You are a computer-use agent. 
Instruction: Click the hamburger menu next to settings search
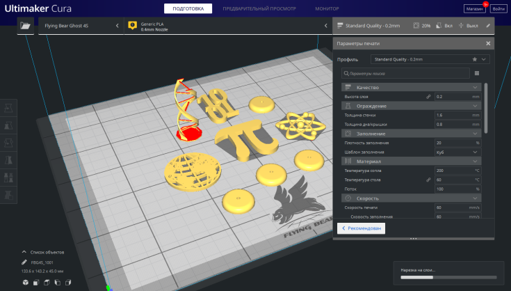tap(477, 73)
